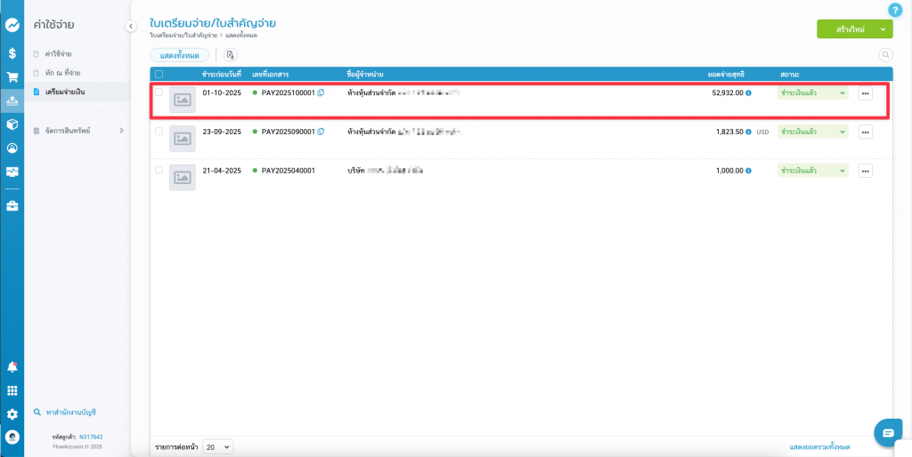Tick the select-all checkbox in table header
The width and height of the screenshot is (912, 457).
159,74
